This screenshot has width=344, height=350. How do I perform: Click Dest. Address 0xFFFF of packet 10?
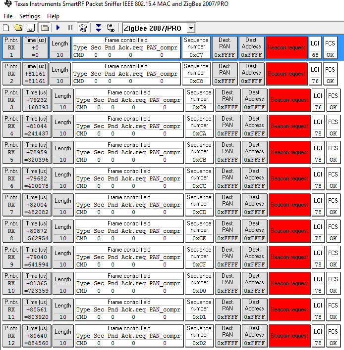(254, 283)
